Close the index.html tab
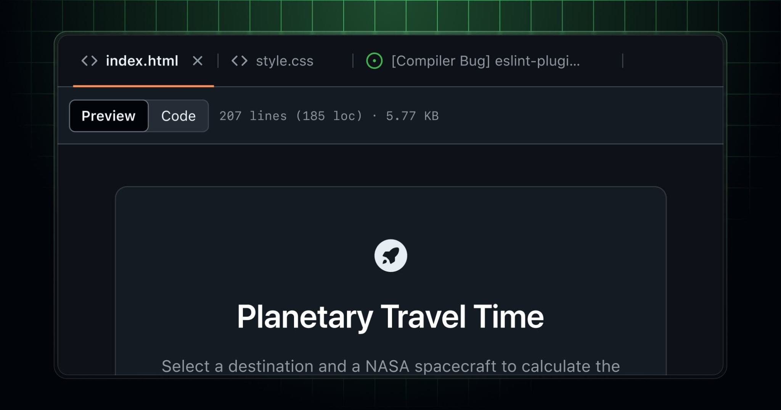Viewport: 781px width, 410px height. click(198, 61)
